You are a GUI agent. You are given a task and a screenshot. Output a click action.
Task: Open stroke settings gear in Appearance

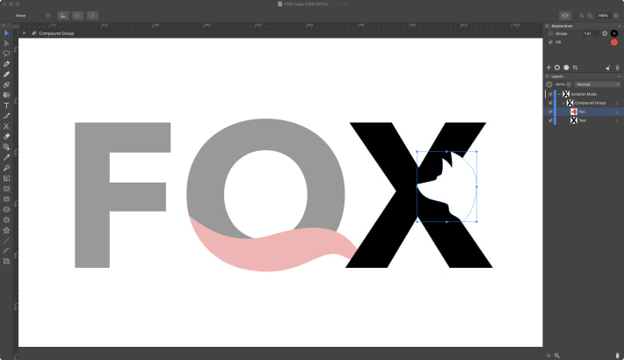[605, 33]
